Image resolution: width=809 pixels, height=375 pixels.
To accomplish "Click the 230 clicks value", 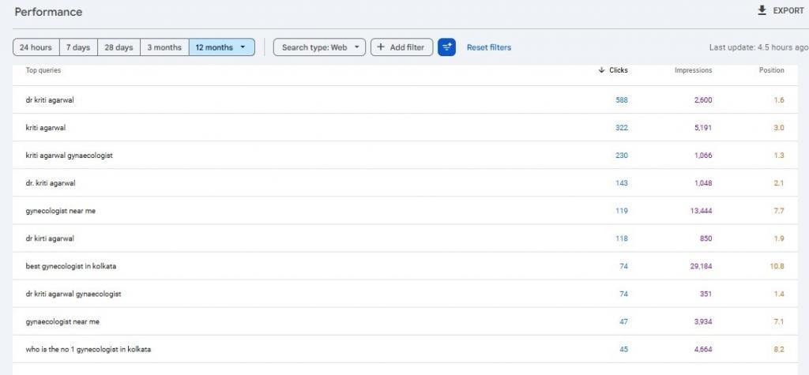I will tap(622, 156).
